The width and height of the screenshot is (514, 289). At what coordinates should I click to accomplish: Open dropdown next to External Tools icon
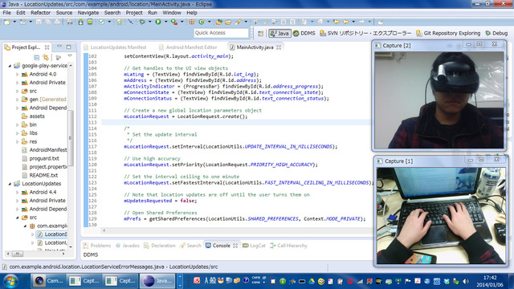(x=182, y=22)
